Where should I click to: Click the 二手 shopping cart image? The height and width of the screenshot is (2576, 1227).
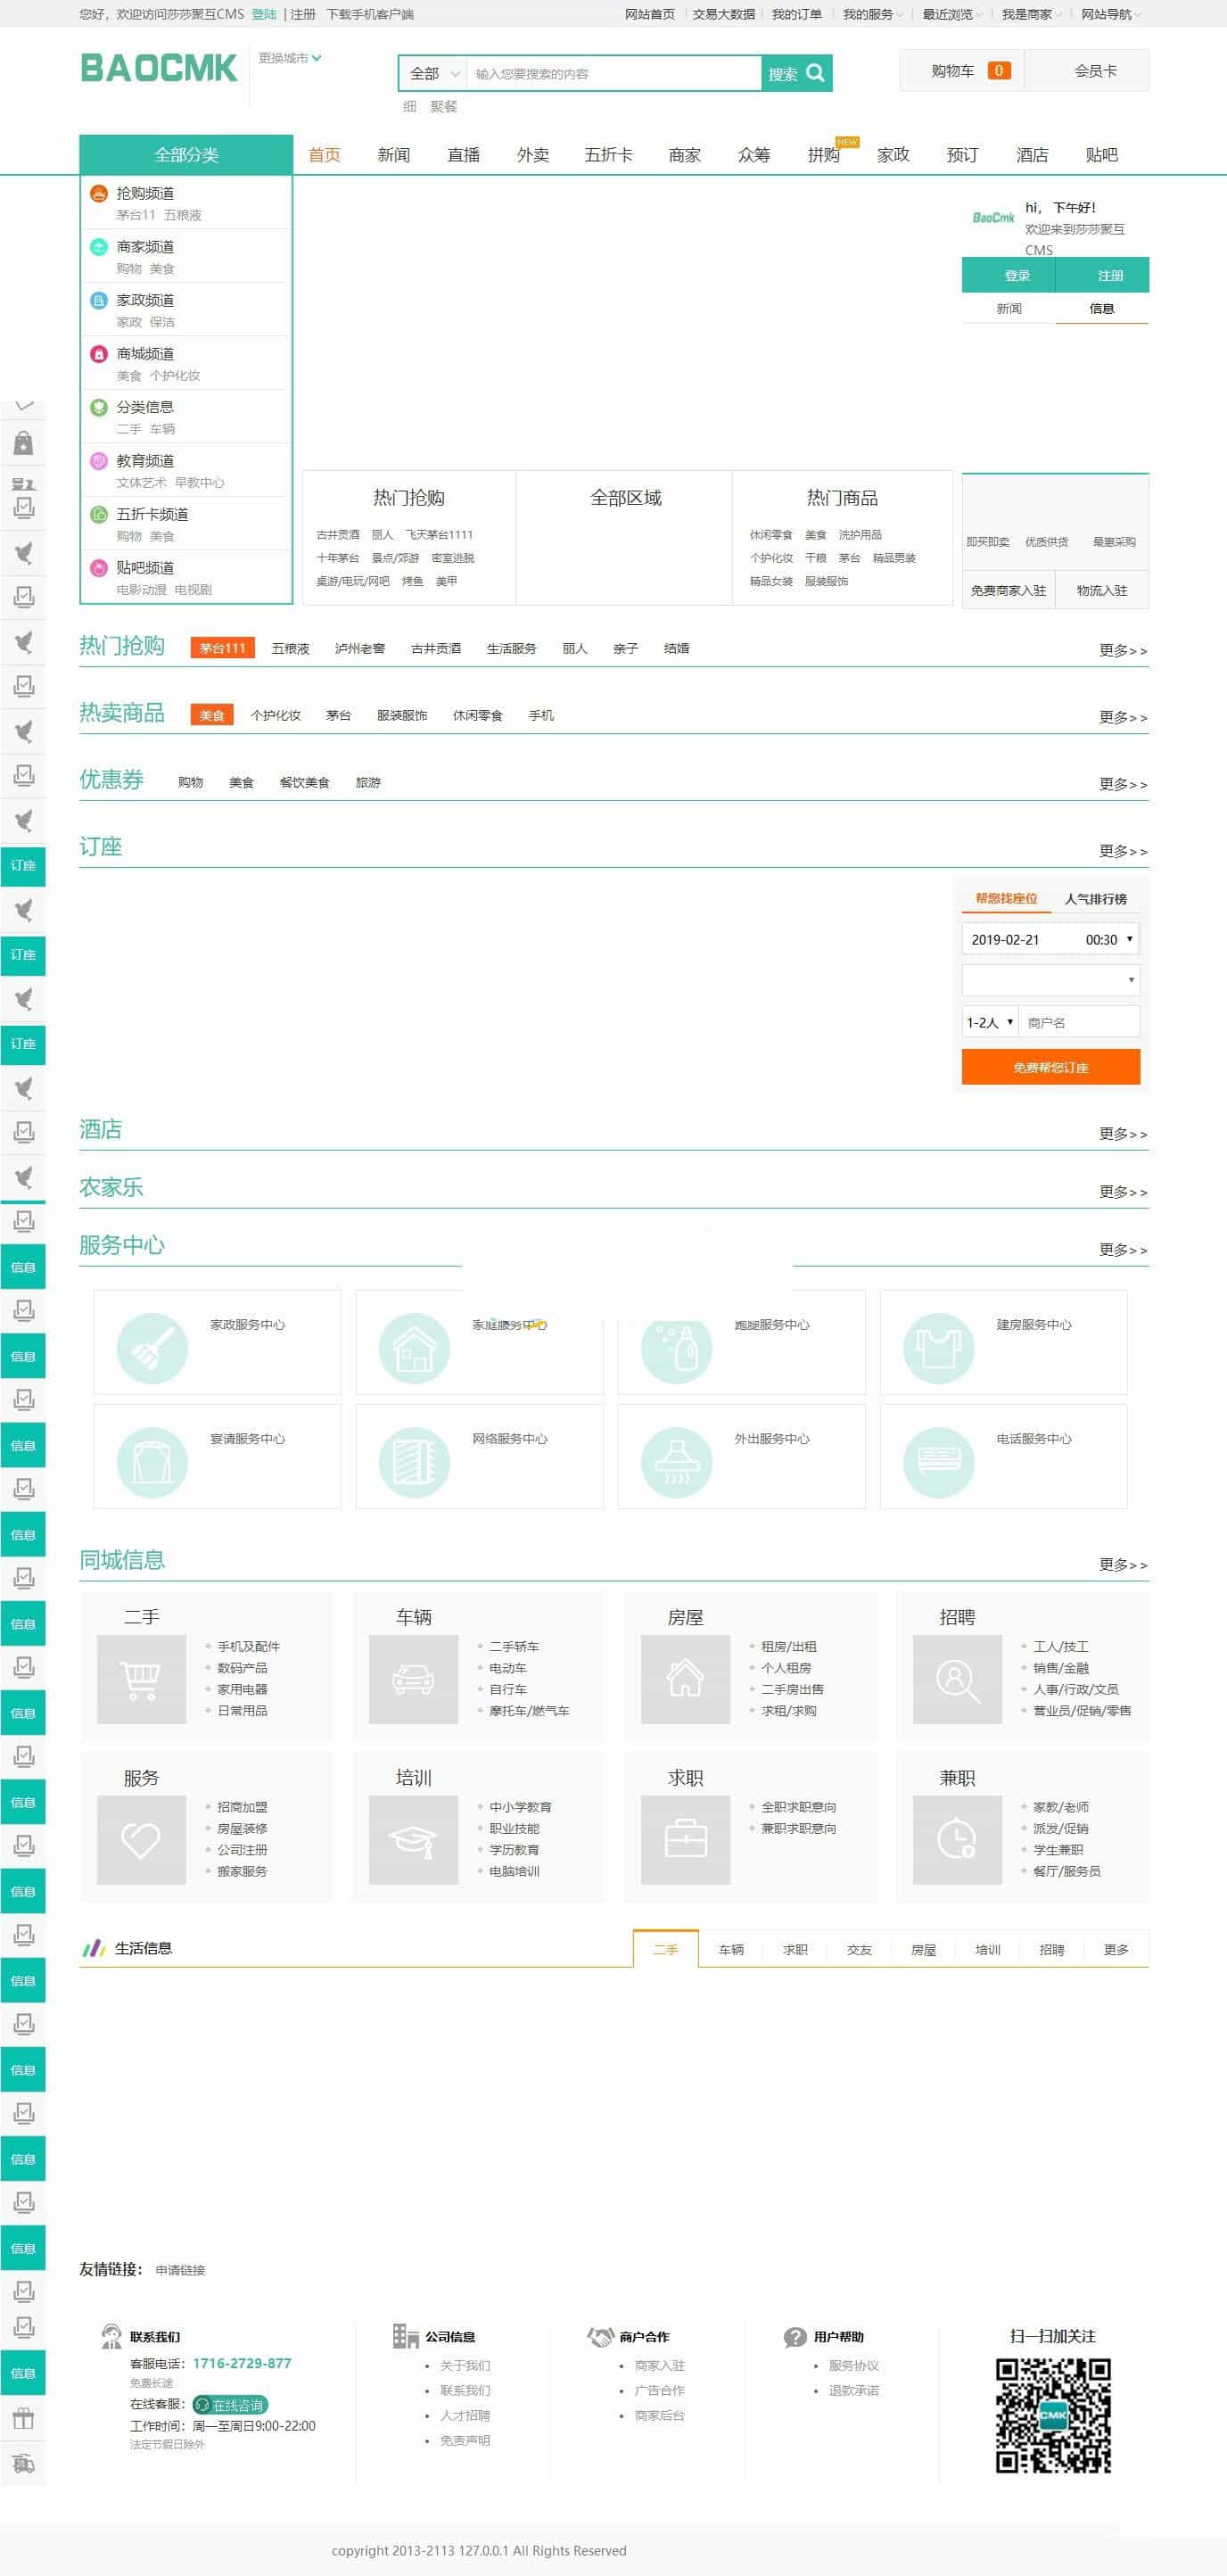point(141,1679)
